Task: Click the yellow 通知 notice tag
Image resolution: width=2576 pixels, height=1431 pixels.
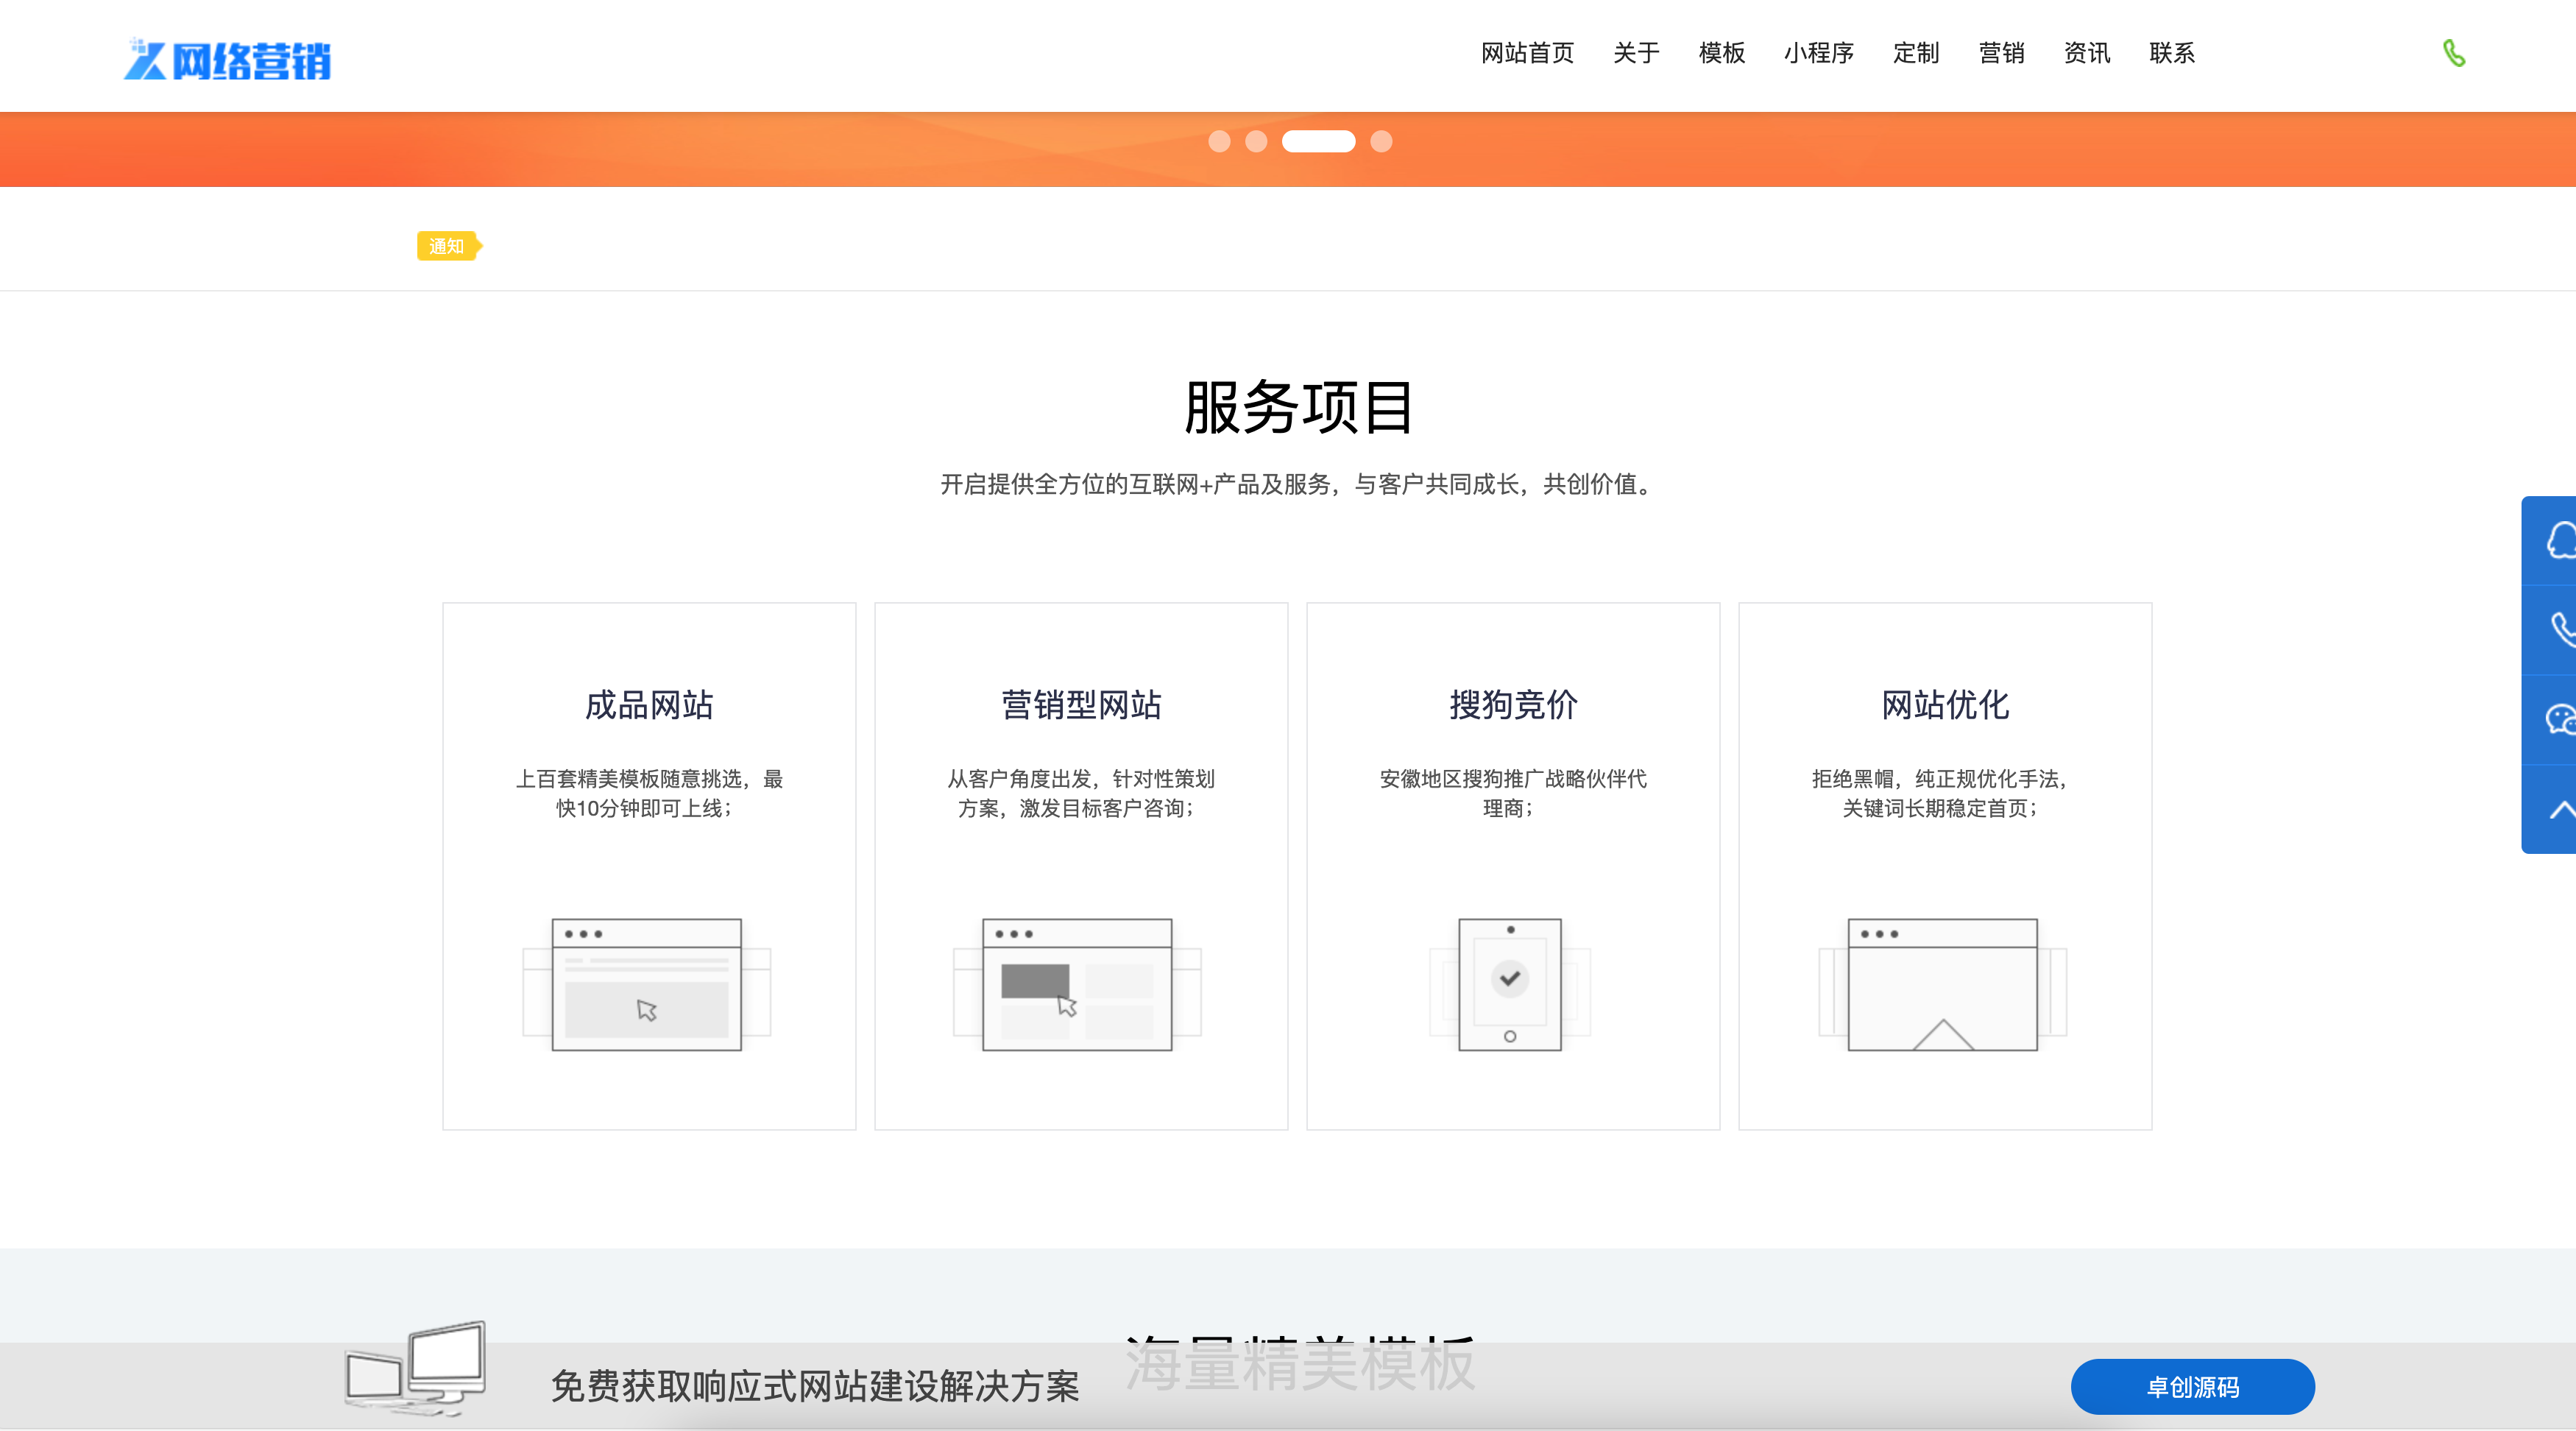Action: pos(449,246)
